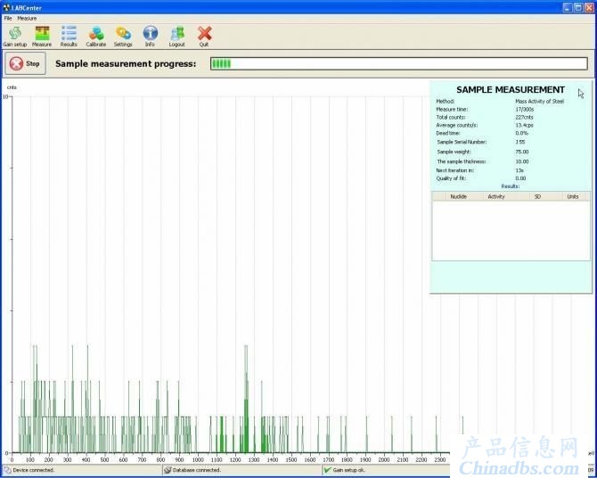This screenshot has width=597, height=478.
Task: Click the Mass Activity of Steel method value
Action: tap(539, 102)
